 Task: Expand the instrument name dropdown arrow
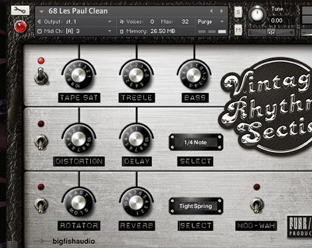[41, 11]
